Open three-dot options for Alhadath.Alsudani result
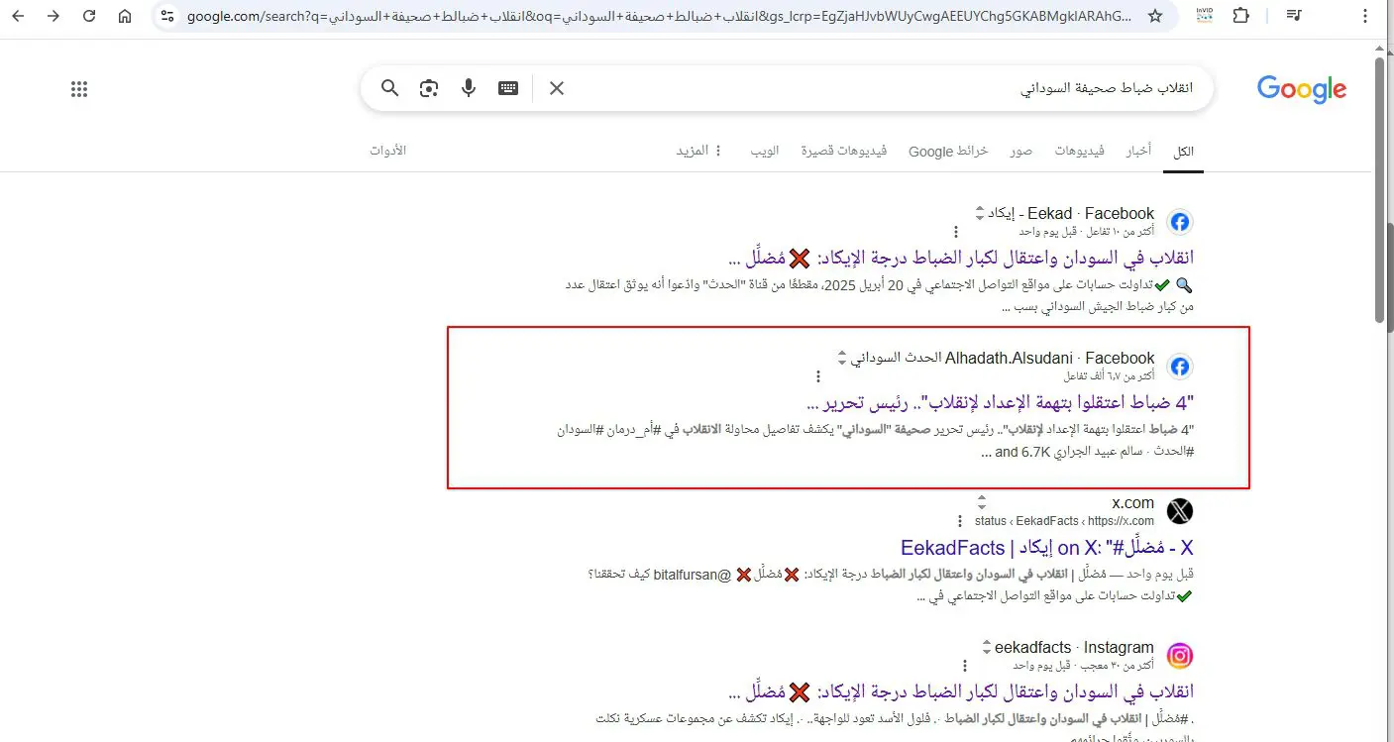Screen dimensions: 1394x742 (817, 376)
